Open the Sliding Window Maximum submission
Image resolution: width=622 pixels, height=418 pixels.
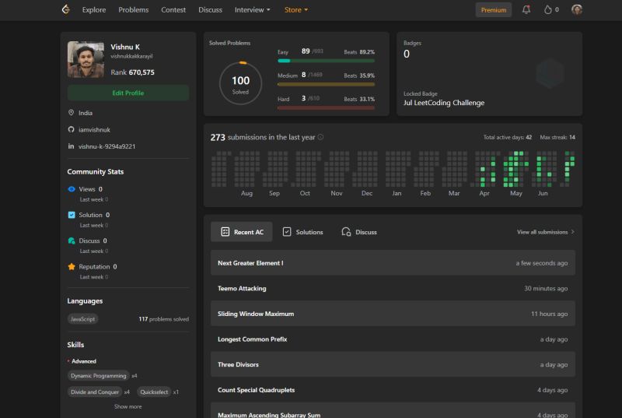click(x=393, y=314)
